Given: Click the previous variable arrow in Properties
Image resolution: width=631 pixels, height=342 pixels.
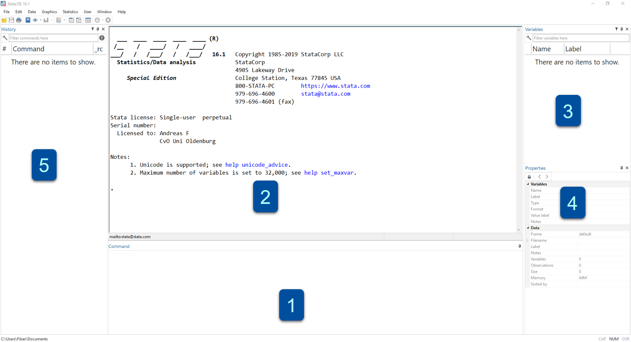Looking at the screenshot, I should click(x=540, y=177).
